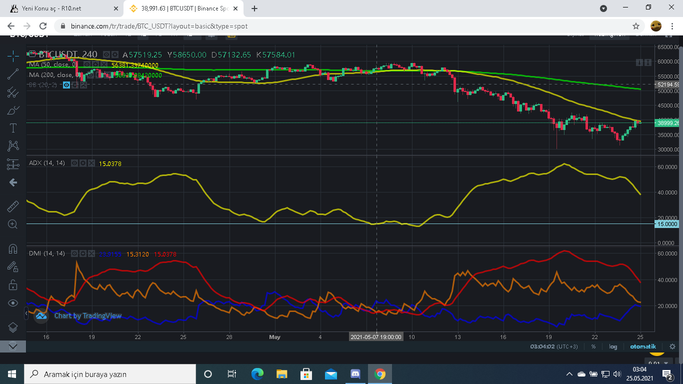
Task: Toggle Bollinger Bands BB visibility eye
Action: click(66, 85)
